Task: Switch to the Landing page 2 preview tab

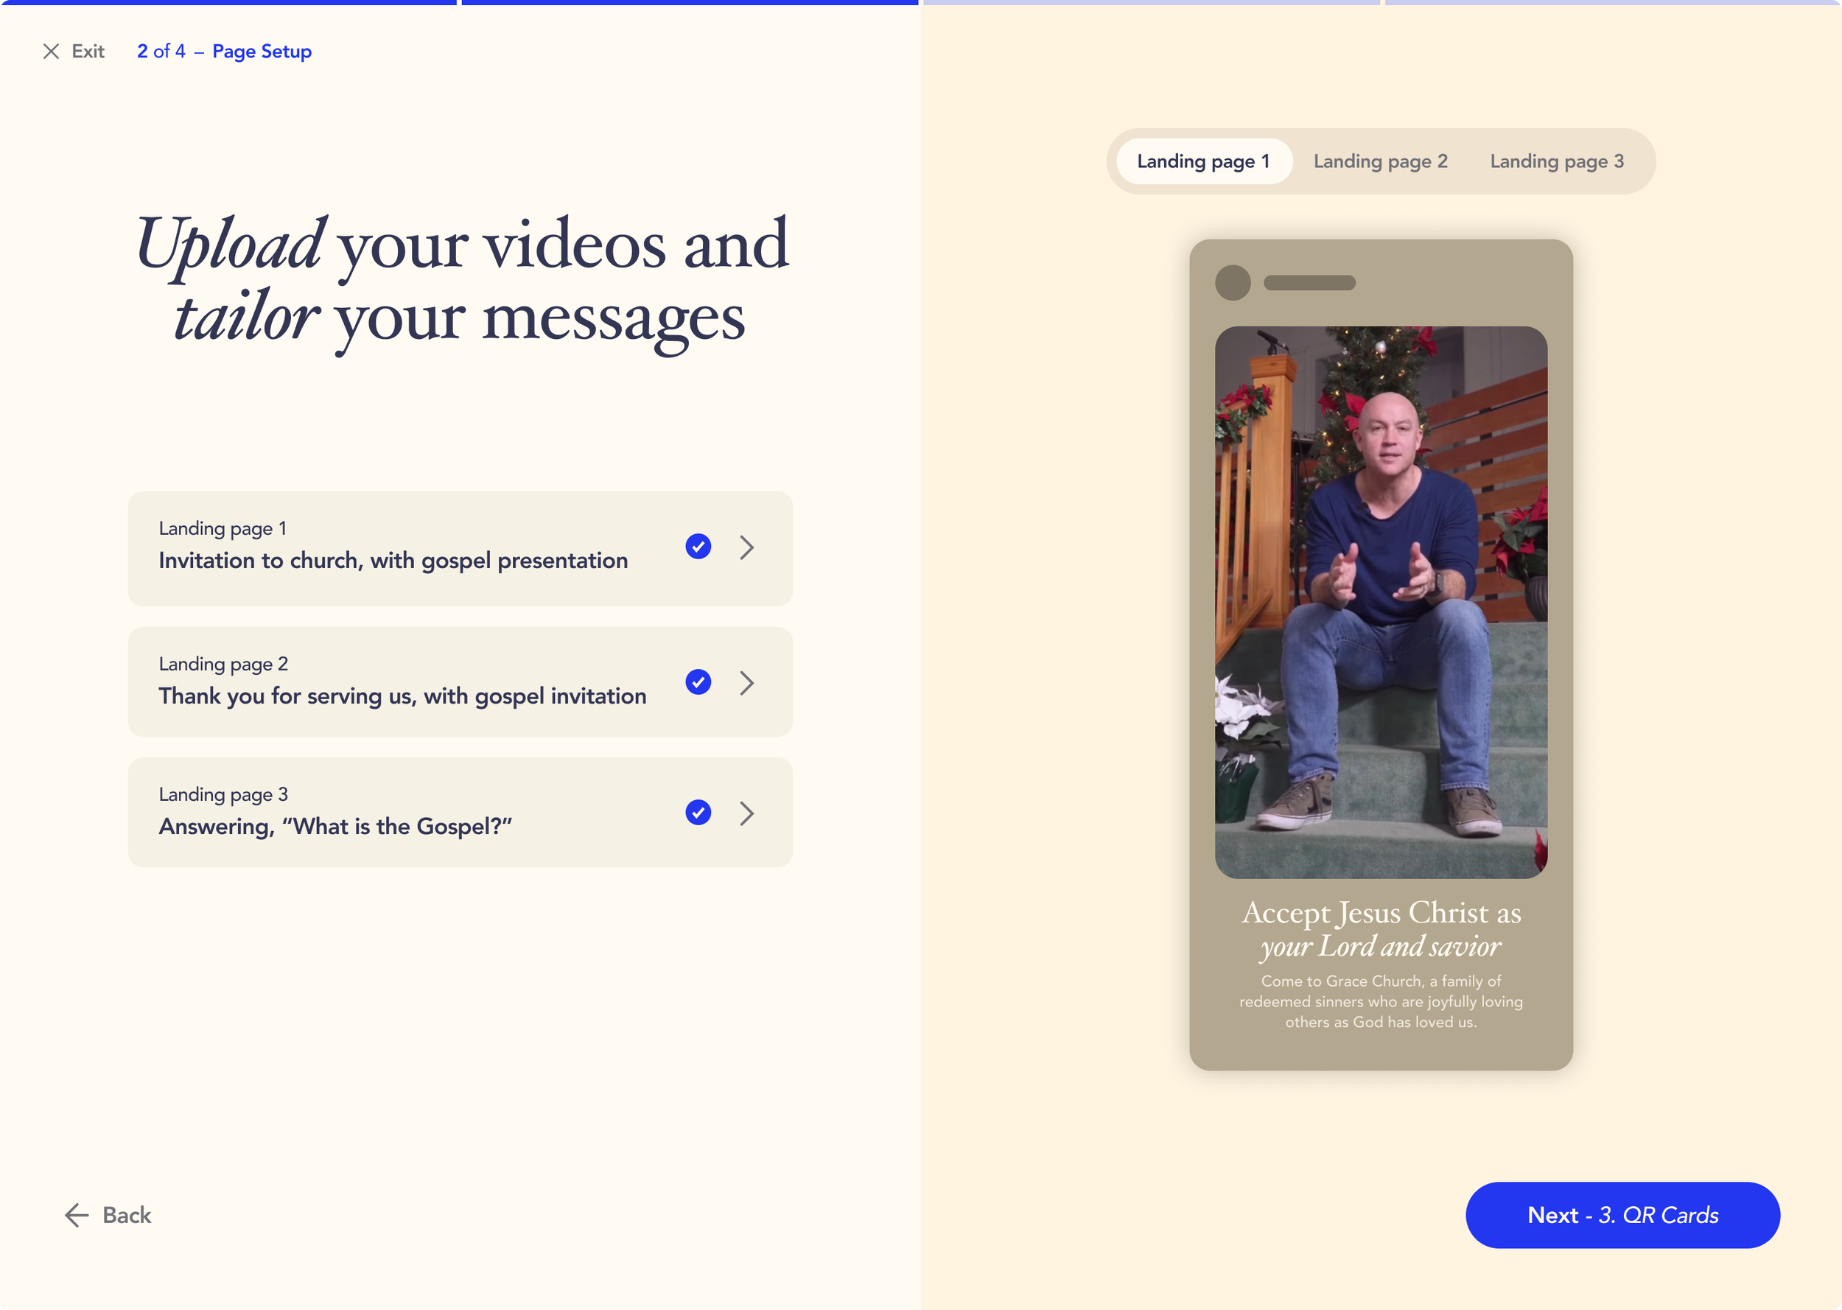Action: coord(1380,161)
